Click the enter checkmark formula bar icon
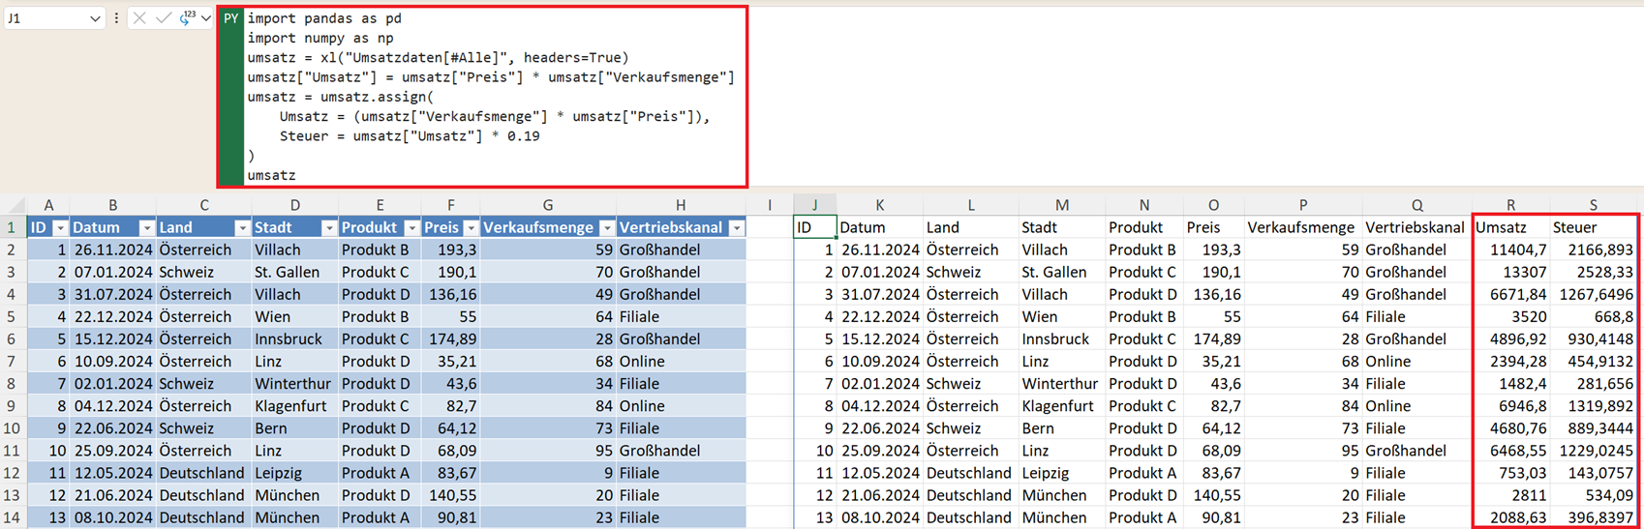The image size is (1644, 529). (163, 18)
